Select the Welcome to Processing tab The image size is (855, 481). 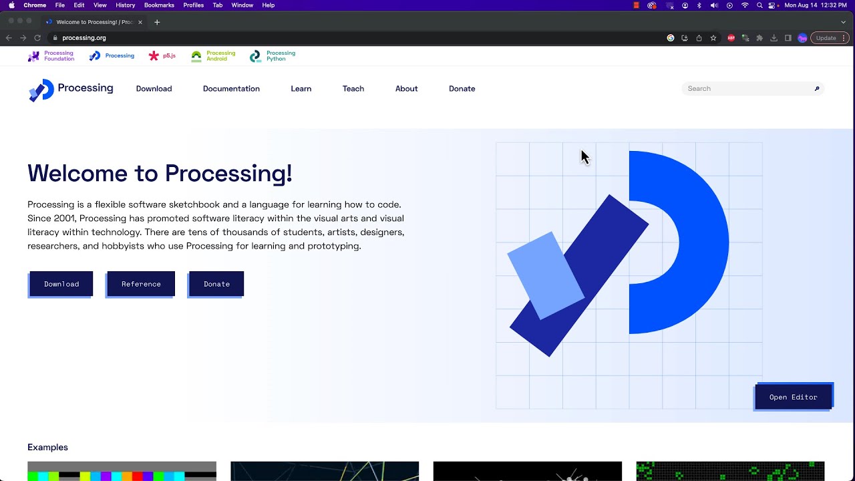tap(94, 22)
